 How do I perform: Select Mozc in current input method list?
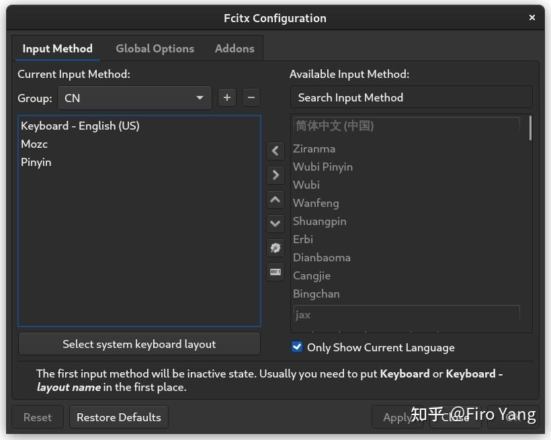point(34,144)
